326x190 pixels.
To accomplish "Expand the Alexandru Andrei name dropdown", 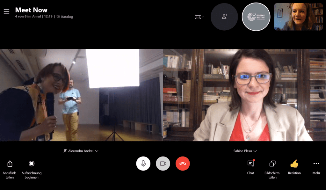I will (97, 151).
